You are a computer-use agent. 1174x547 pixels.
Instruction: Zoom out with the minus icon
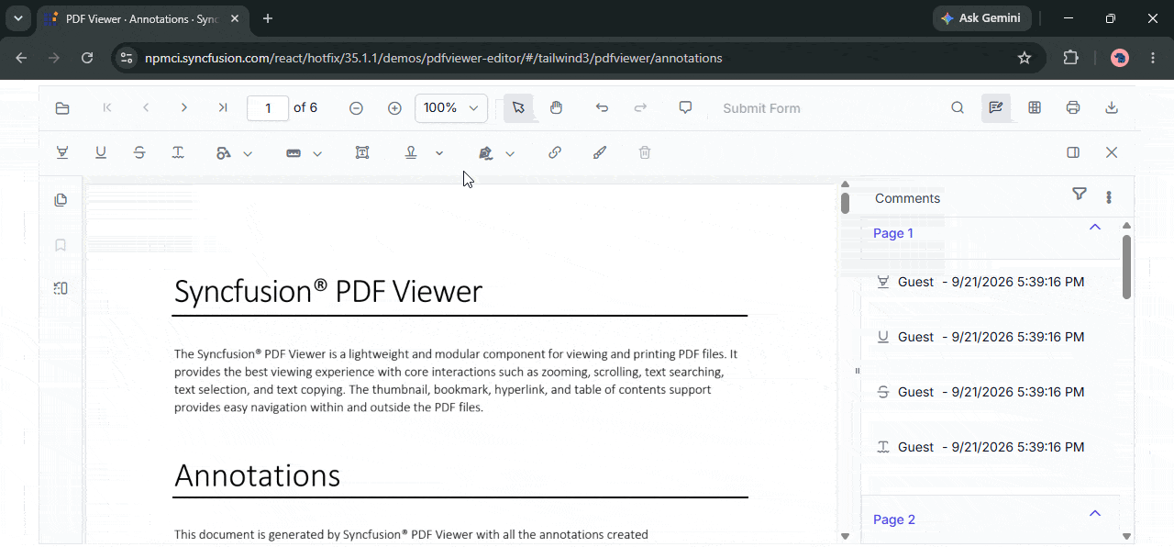pyautogui.click(x=357, y=108)
